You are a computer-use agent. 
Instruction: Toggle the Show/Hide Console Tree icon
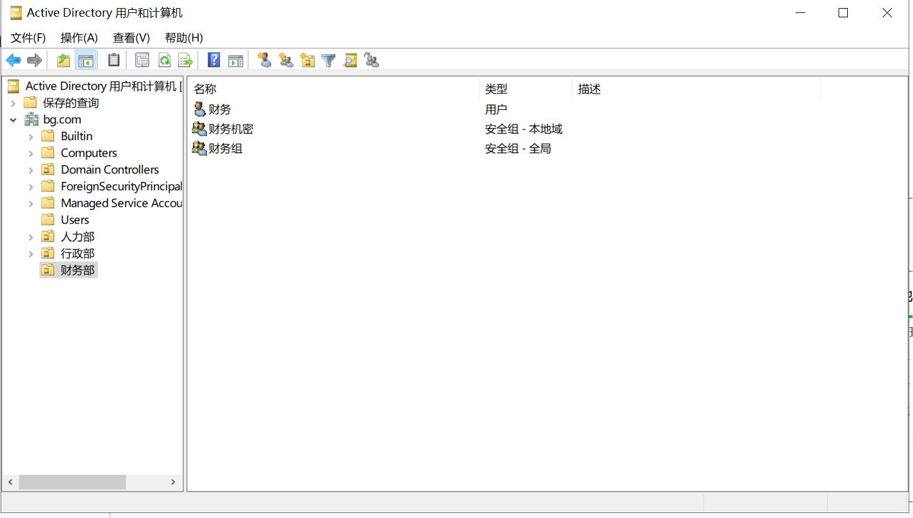tap(86, 60)
